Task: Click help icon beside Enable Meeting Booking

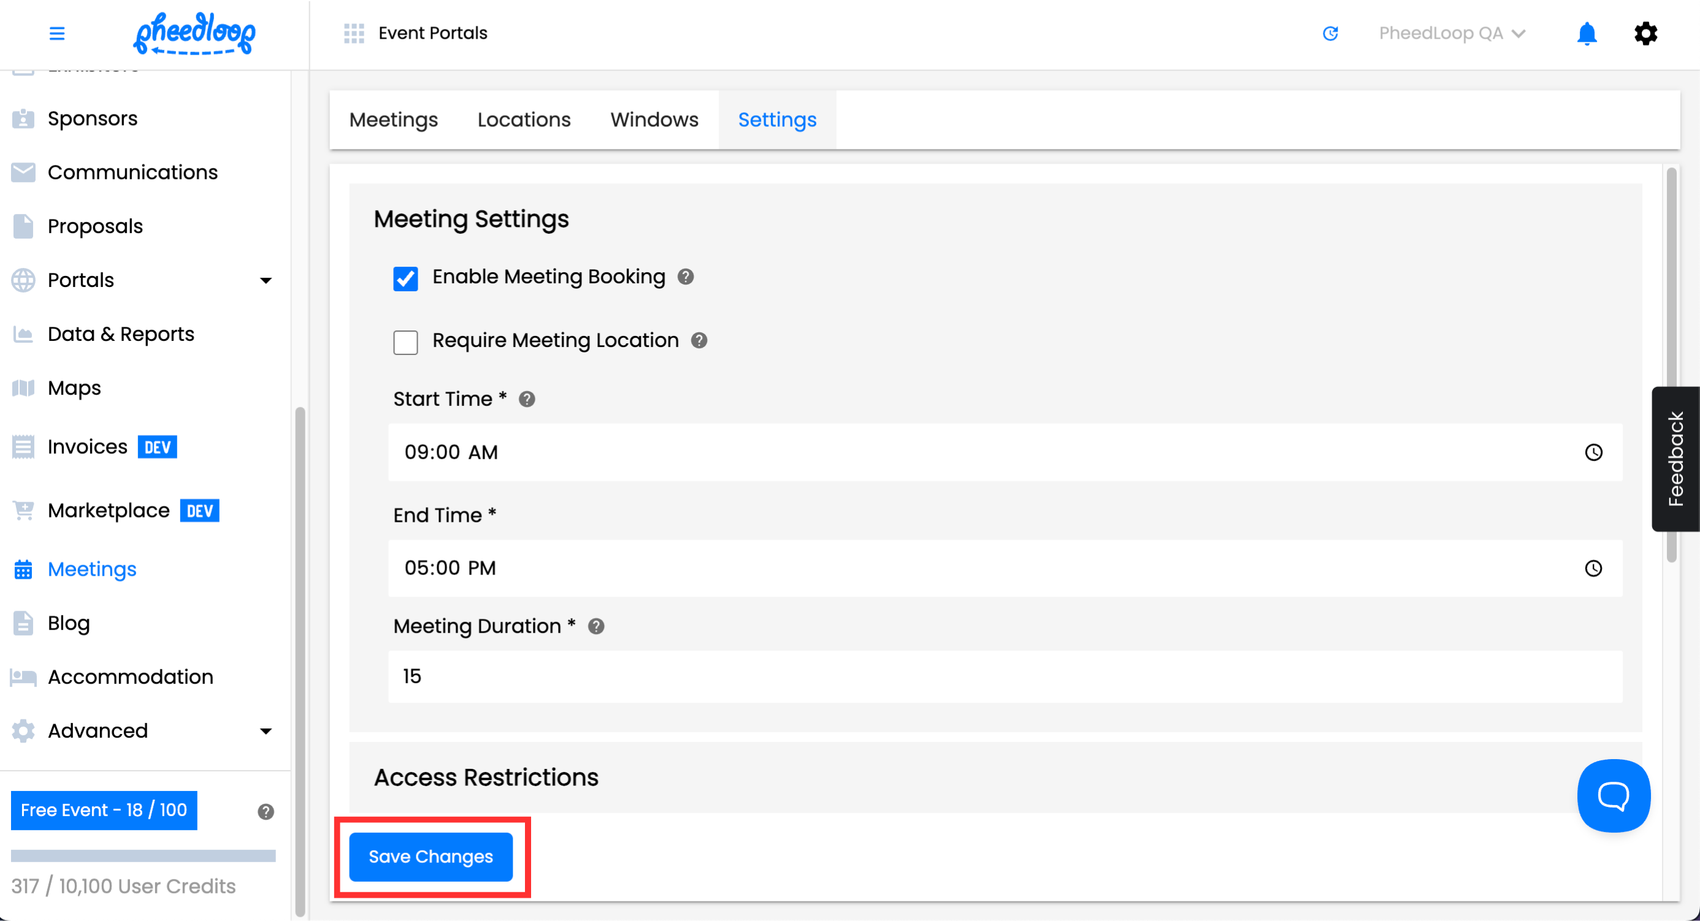Action: [x=685, y=277]
